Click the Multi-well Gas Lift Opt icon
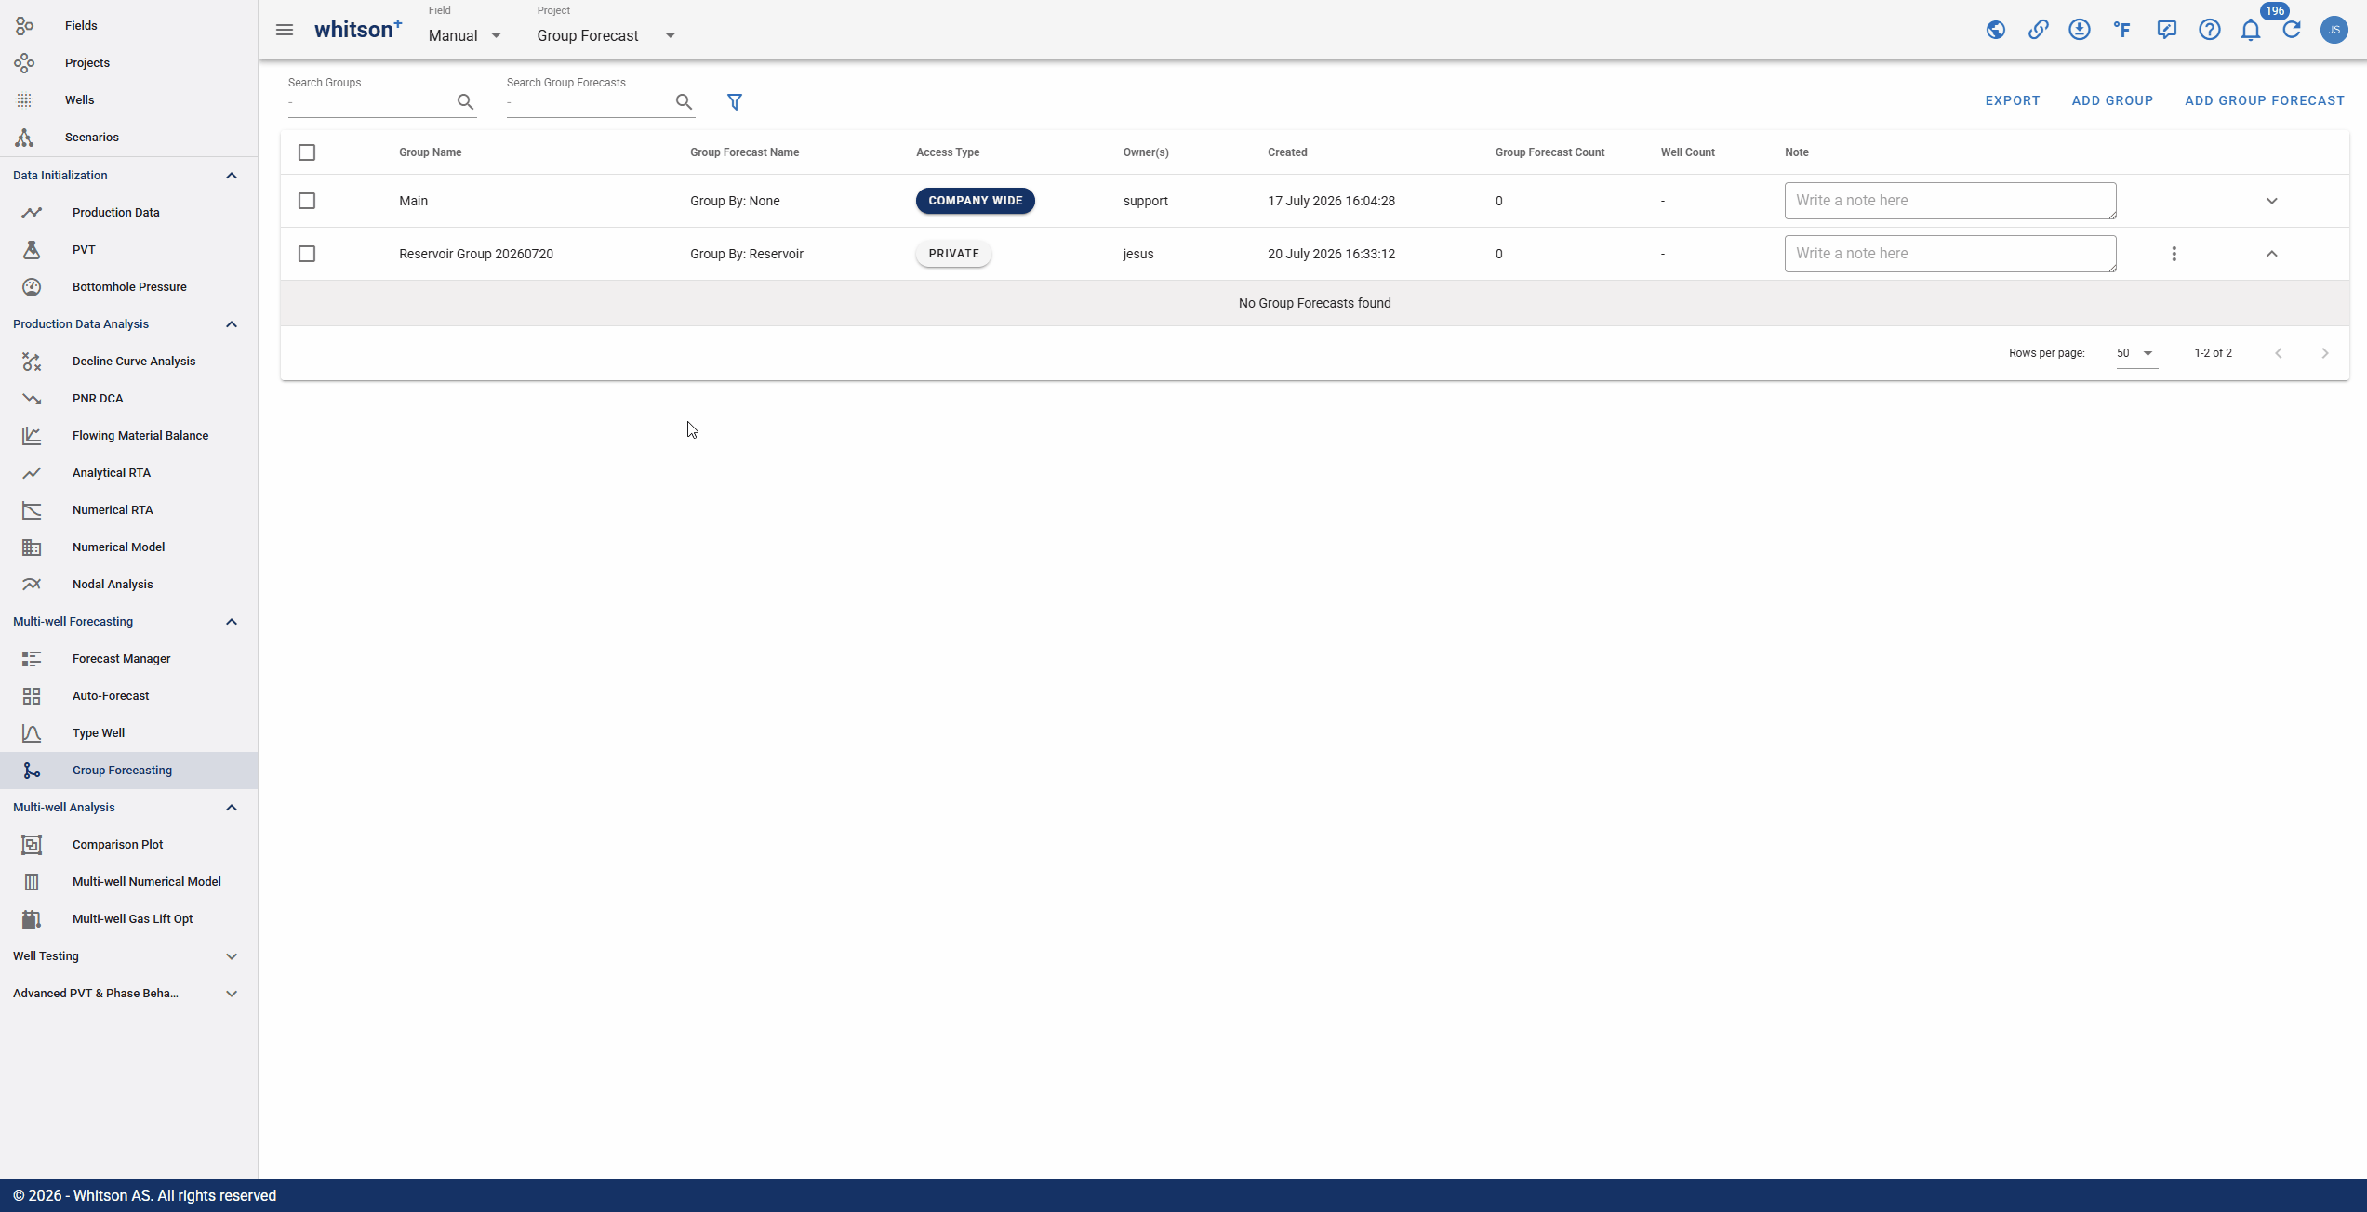The height and width of the screenshot is (1212, 2367). pos(32,919)
